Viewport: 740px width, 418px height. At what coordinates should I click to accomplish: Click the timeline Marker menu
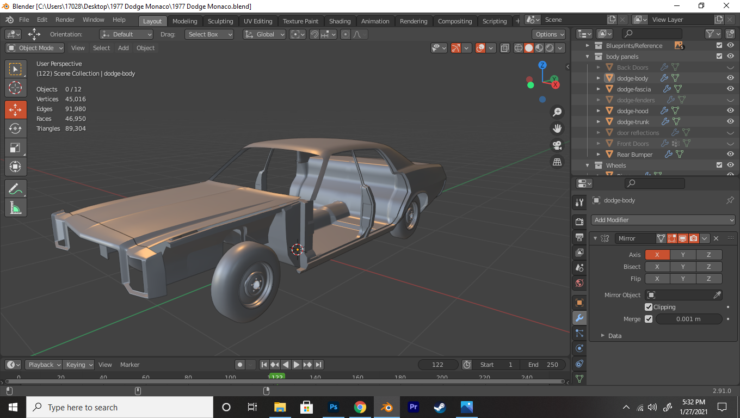(129, 365)
